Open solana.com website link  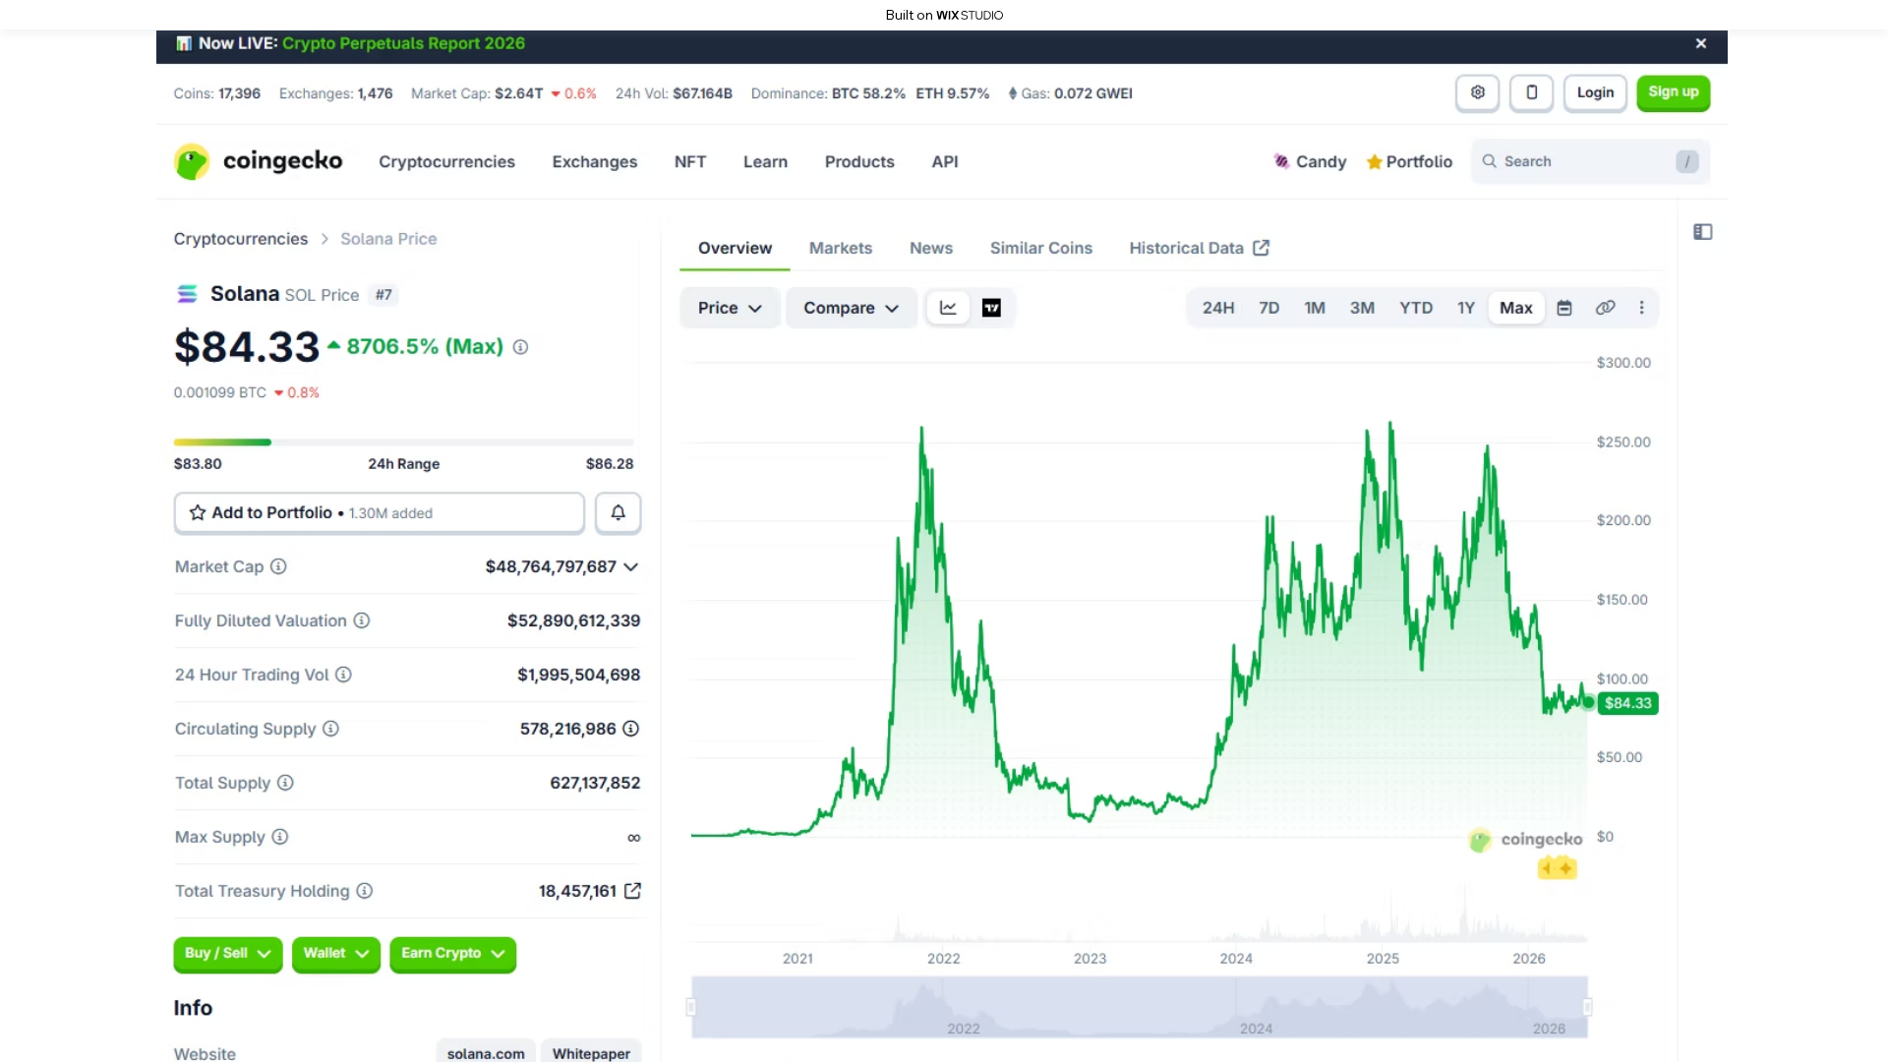[x=486, y=1053]
